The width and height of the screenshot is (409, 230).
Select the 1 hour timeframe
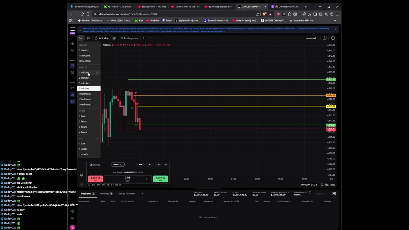point(82,116)
